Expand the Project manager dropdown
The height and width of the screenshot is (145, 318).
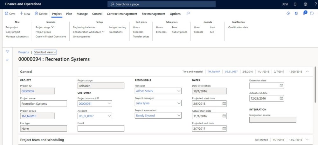tap(179, 103)
